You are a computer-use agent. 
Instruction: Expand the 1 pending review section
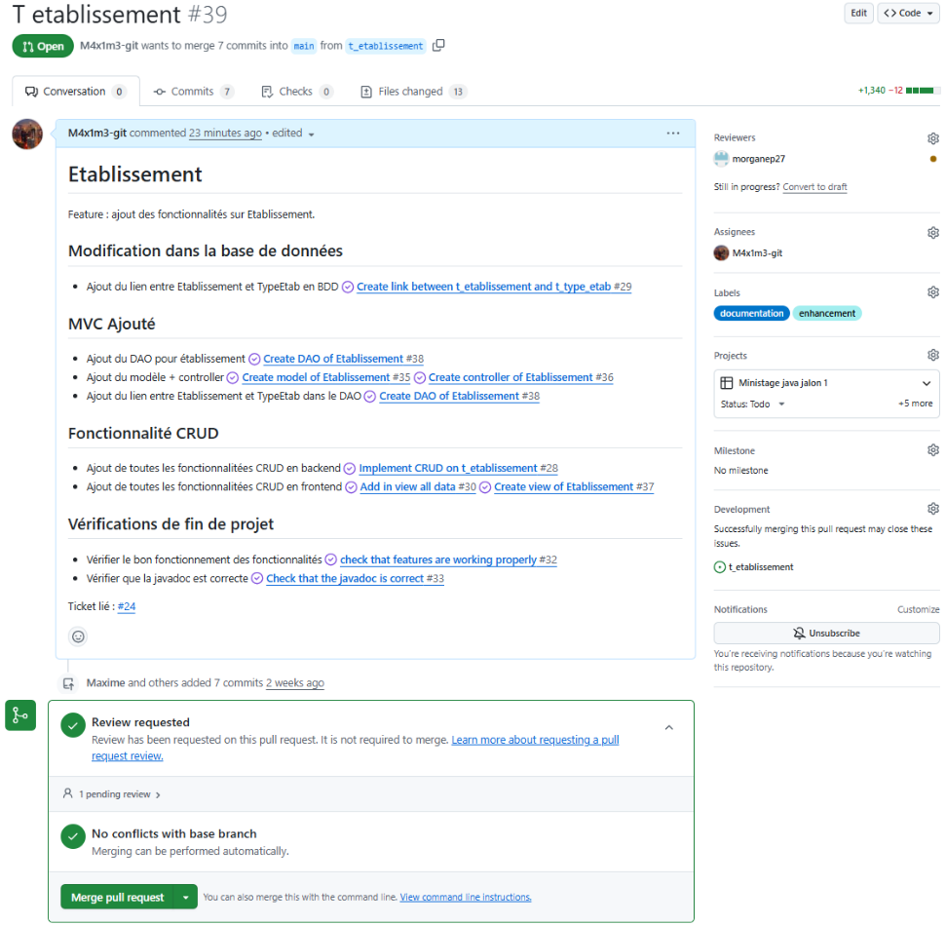(116, 794)
